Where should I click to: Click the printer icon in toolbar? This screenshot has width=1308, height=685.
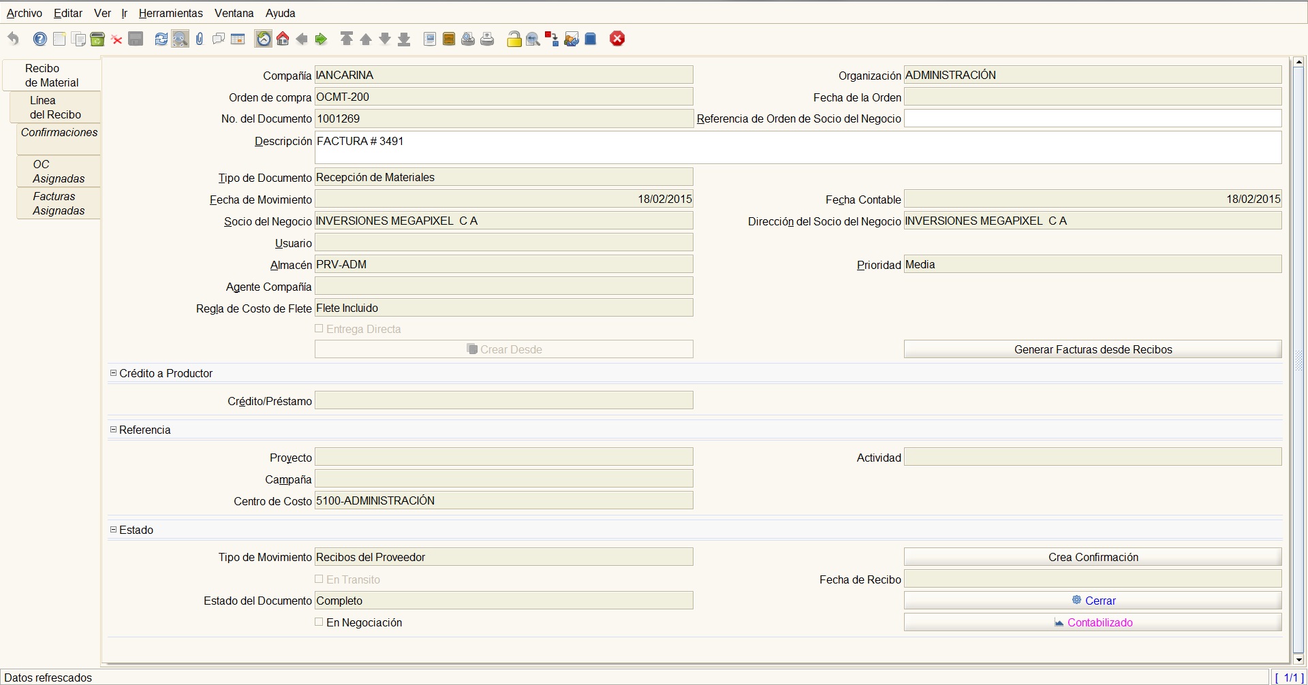click(487, 39)
